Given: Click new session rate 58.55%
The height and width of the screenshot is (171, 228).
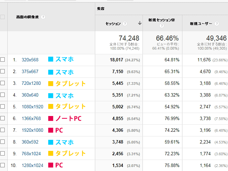Looking at the screenshot, I should [x=172, y=83].
